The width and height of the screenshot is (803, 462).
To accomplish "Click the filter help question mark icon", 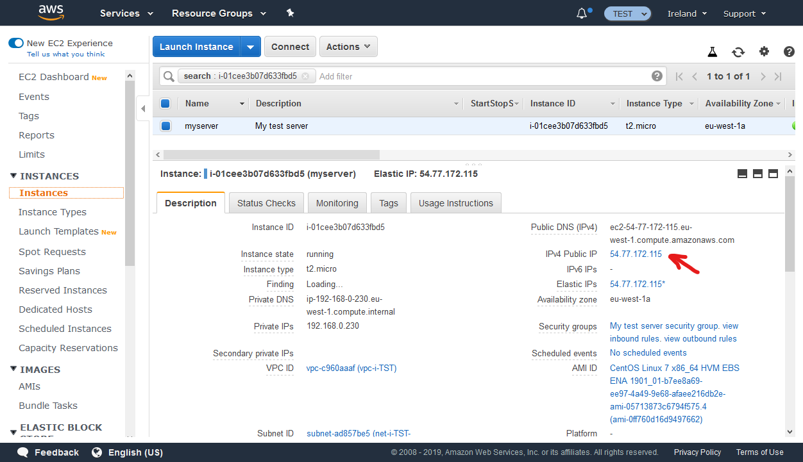I will (657, 76).
